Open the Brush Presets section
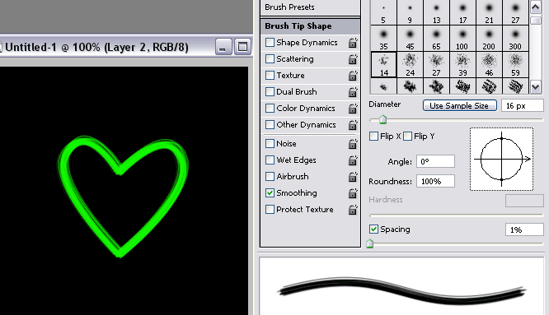Viewport: 549px width, 315px height. [310, 7]
